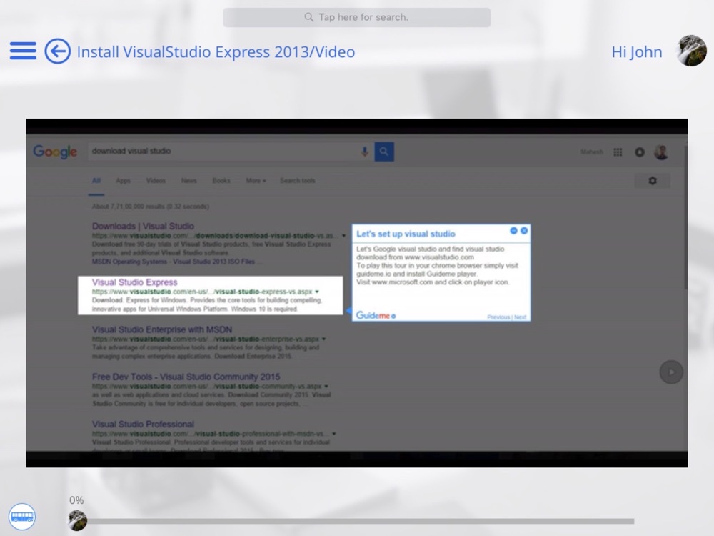Close the Guideme tour popup

point(524,231)
